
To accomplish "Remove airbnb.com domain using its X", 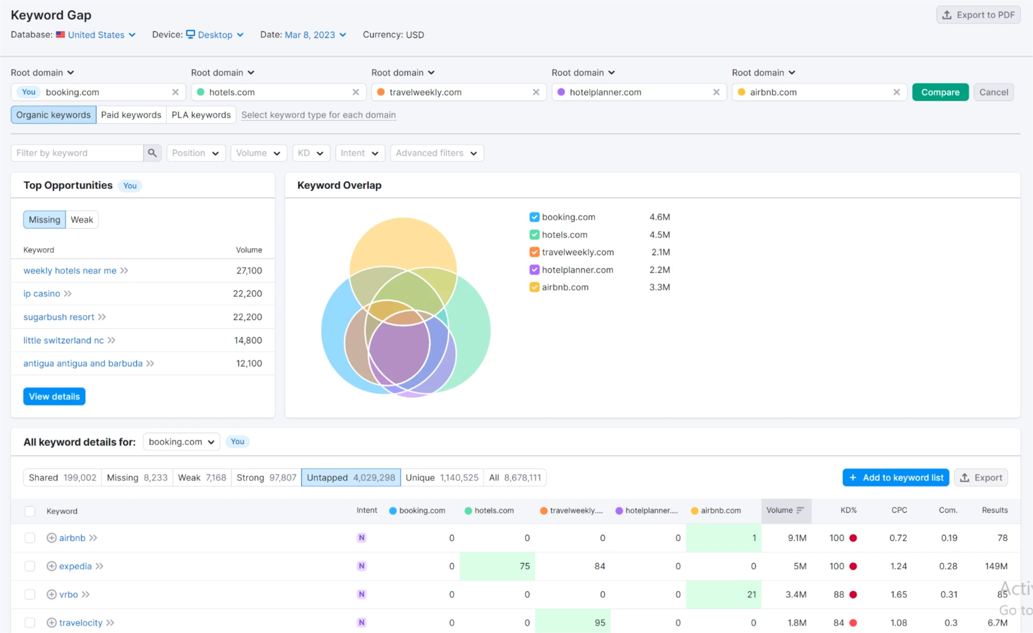I will pos(896,92).
